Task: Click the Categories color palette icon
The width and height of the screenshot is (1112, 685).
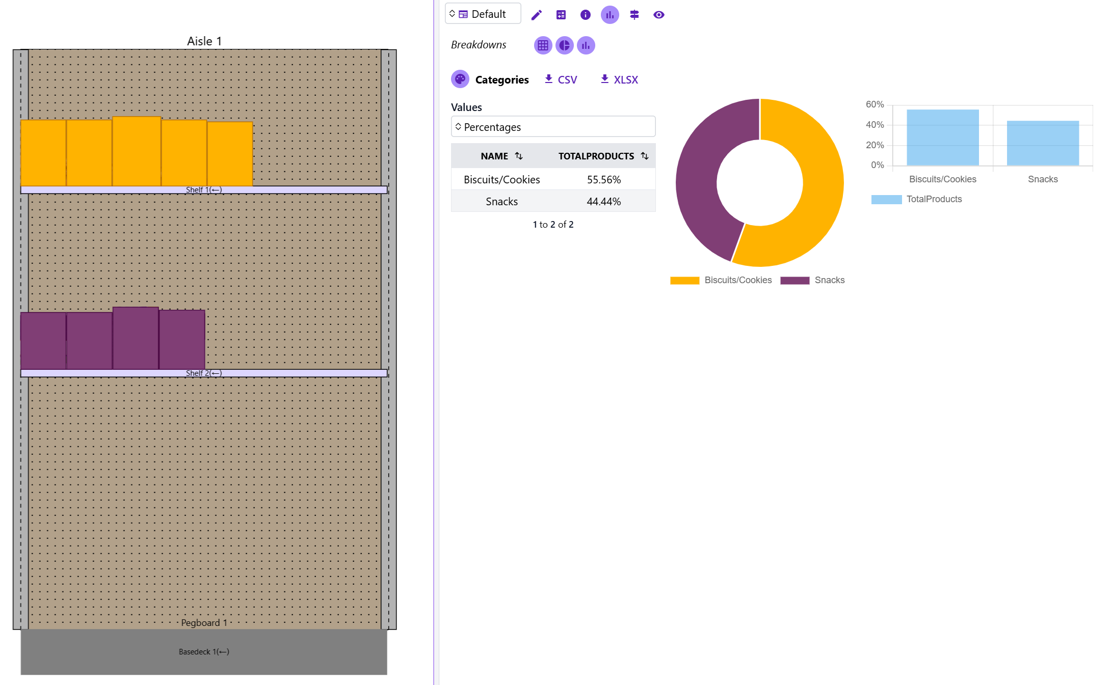Action: coord(460,79)
